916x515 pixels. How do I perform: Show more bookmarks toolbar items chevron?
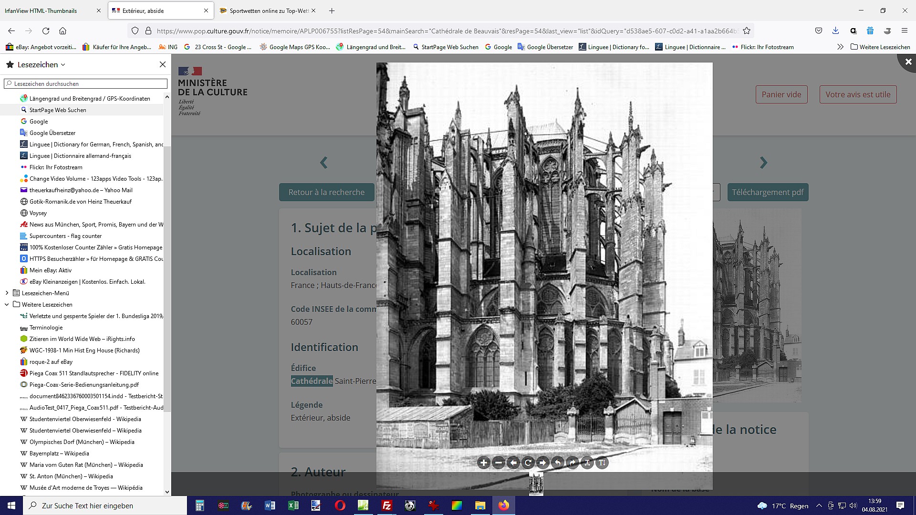click(x=840, y=47)
